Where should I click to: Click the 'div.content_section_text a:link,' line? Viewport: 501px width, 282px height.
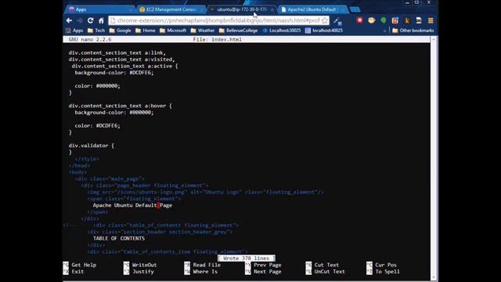(x=117, y=52)
